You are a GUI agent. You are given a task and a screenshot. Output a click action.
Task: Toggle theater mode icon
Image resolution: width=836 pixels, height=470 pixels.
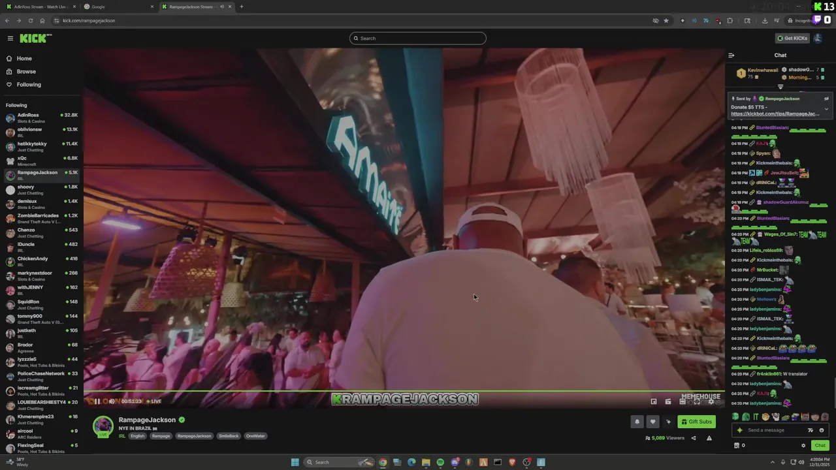[x=683, y=401]
